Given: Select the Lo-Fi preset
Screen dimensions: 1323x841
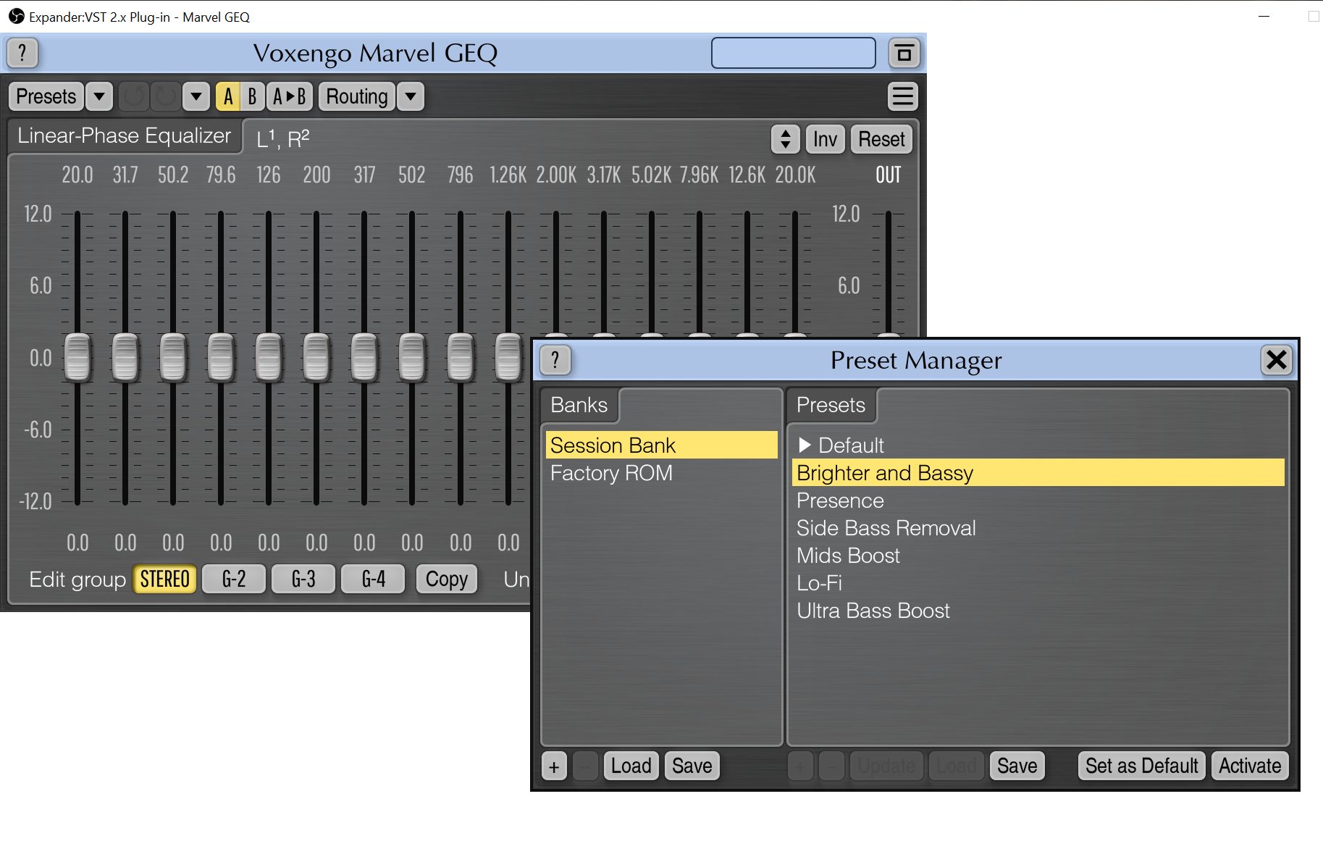Looking at the screenshot, I should tap(1038, 583).
